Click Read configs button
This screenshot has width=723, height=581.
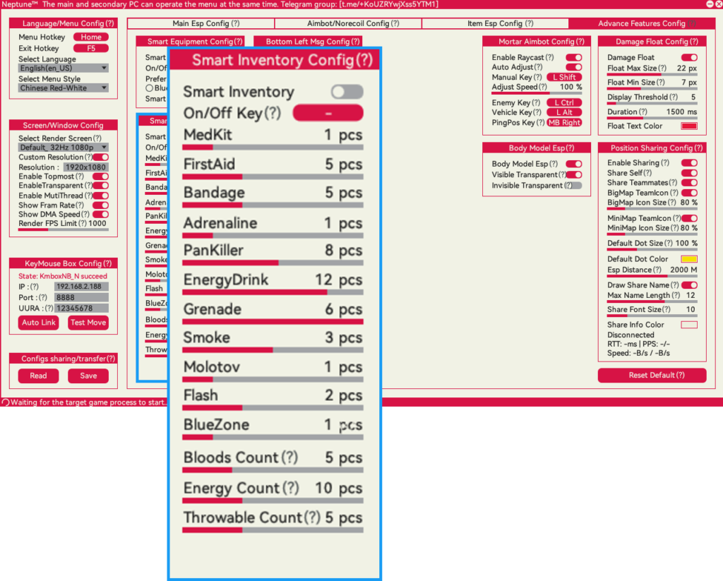[x=39, y=376]
